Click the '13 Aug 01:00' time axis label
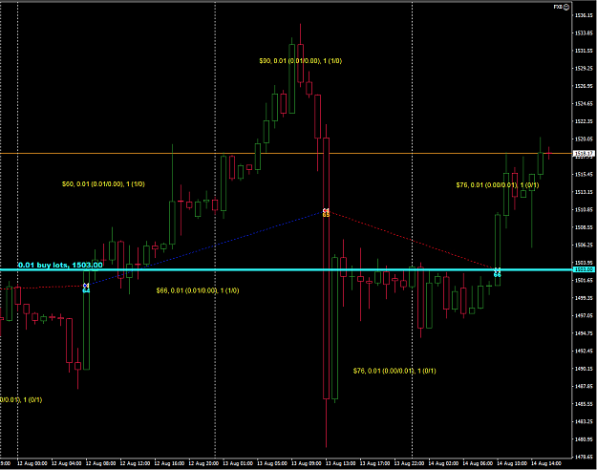Screen dimensions: 597x470 pyautogui.click(x=238, y=463)
